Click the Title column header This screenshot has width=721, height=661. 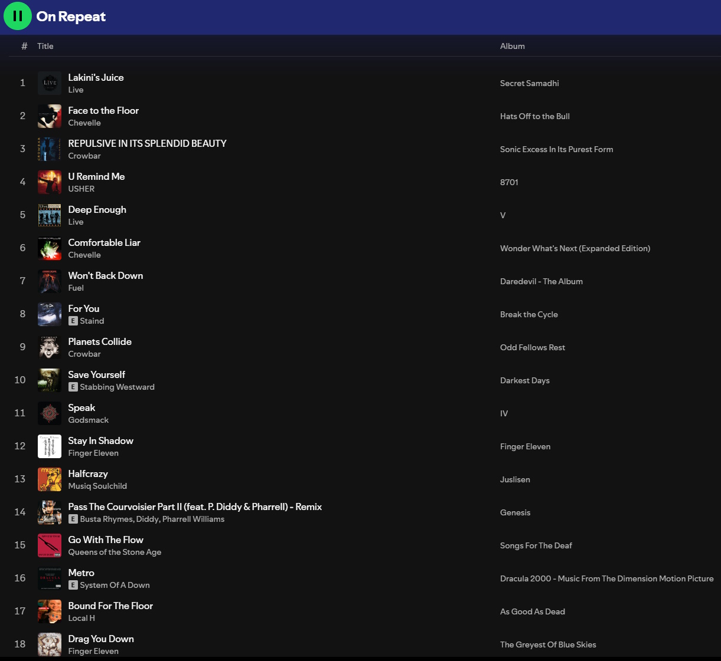click(x=45, y=46)
